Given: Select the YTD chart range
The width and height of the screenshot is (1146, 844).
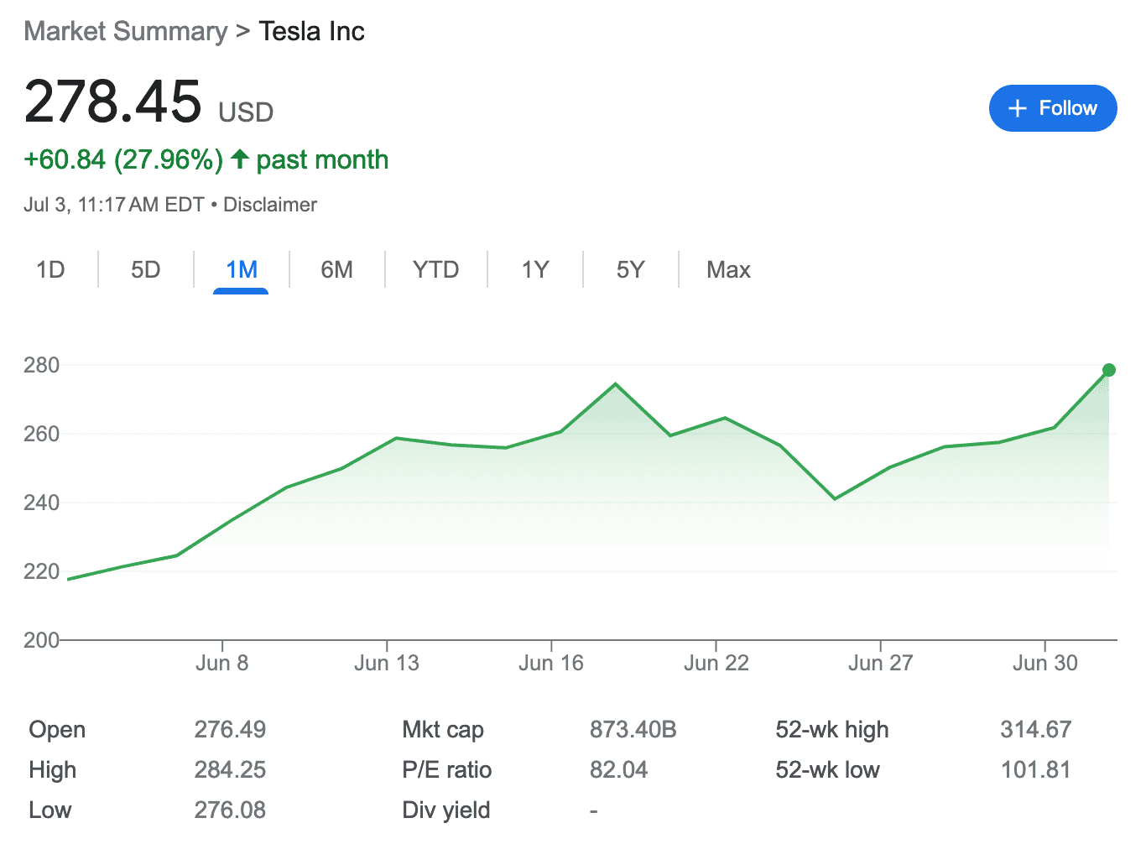Looking at the screenshot, I should pyautogui.click(x=435, y=269).
